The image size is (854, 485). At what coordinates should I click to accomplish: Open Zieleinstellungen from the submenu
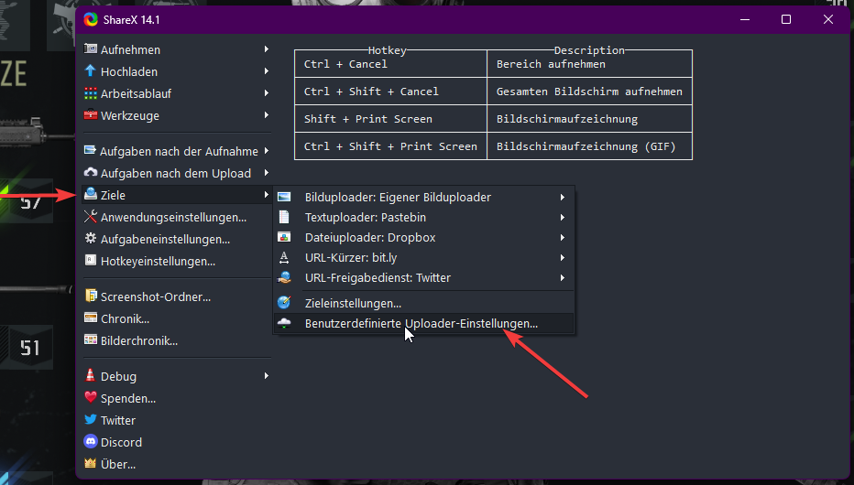point(353,303)
